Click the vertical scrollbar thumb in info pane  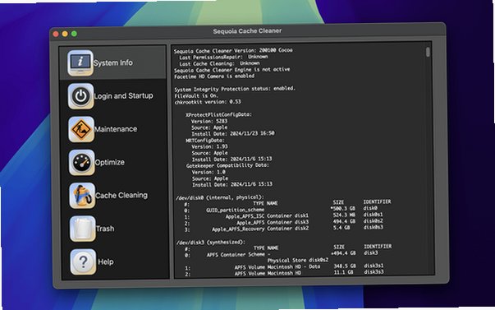click(x=428, y=52)
